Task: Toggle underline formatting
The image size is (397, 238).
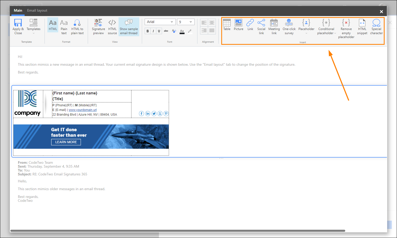Action: tap(159, 31)
